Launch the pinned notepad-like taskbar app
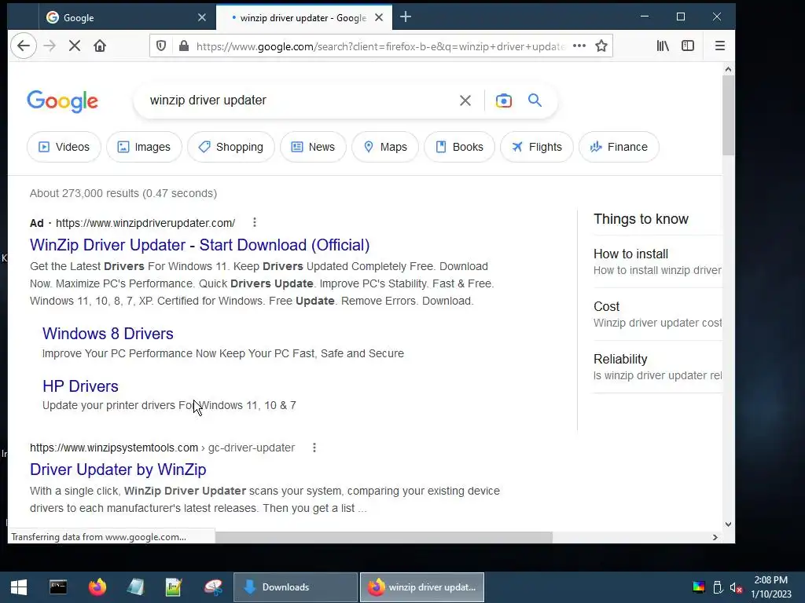The height and width of the screenshot is (603, 805). coord(135,587)
